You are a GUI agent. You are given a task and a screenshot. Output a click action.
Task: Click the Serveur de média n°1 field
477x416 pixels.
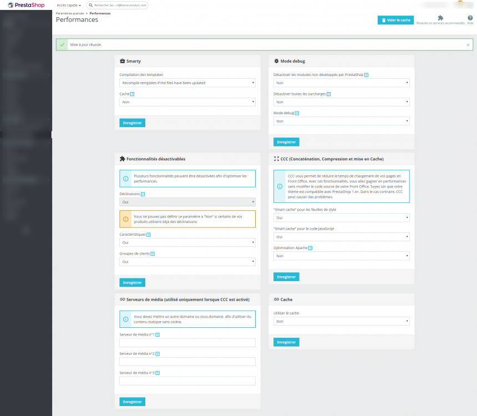point(187,343)
